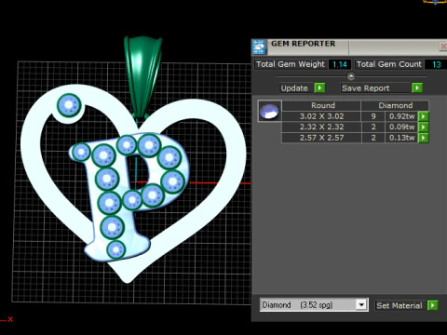Select the bottom gem of the letter P
Image resolution: width=447 pixels, height=335 pixels.
click(115, 249)
